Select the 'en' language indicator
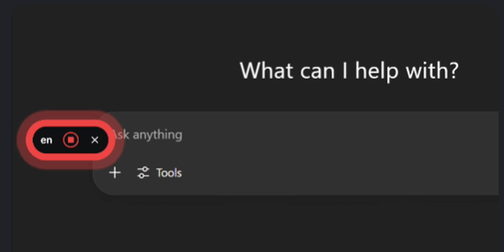 coord(46,140)
